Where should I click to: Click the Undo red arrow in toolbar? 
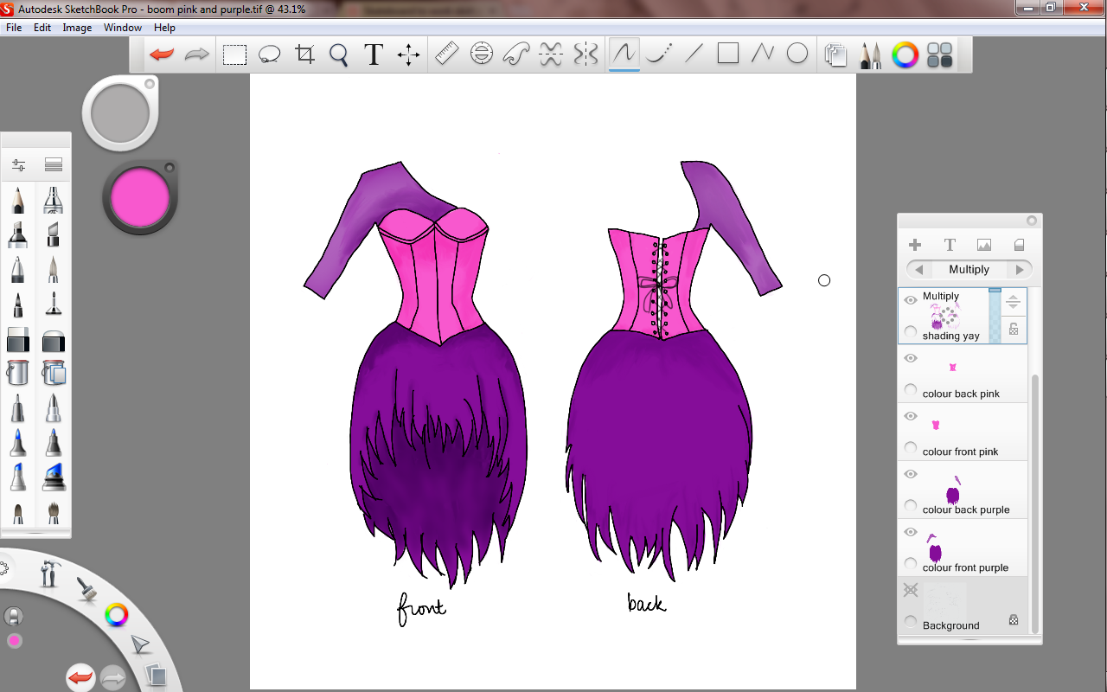162,55
